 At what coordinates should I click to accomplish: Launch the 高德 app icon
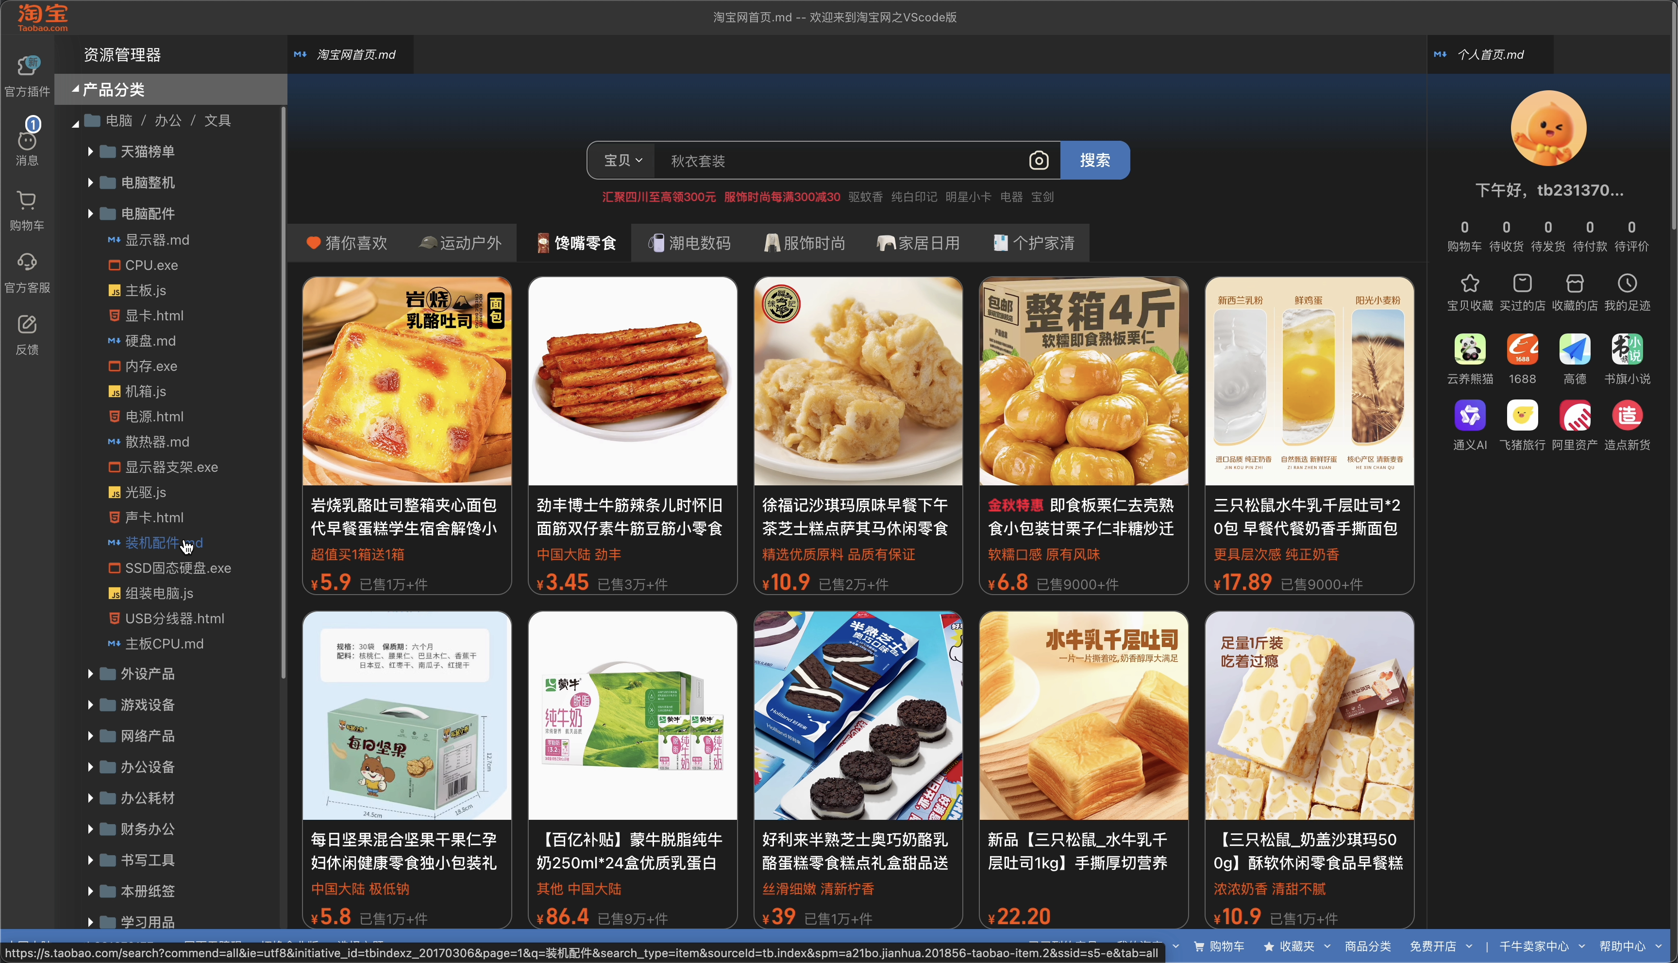pyautogui.click(x=1574, y=349)
